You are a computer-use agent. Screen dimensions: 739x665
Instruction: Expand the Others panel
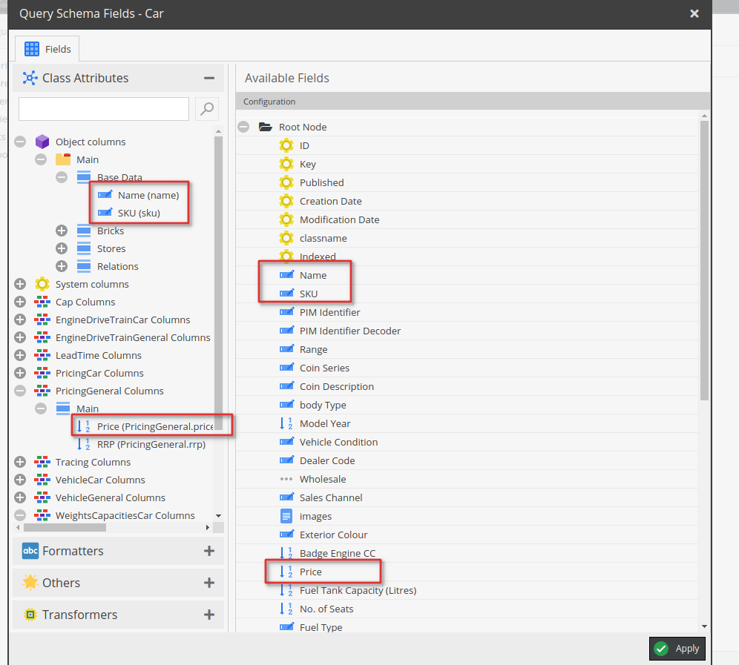(209, 583)
